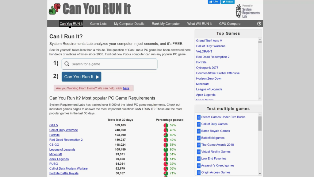Image resolution: width=314 pixels, height=177 pixels.
Task: Follow the 'here' working from home link
Action: [x=126, y=88]
